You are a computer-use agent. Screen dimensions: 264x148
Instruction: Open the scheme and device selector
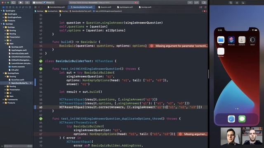tap(44, 2)
